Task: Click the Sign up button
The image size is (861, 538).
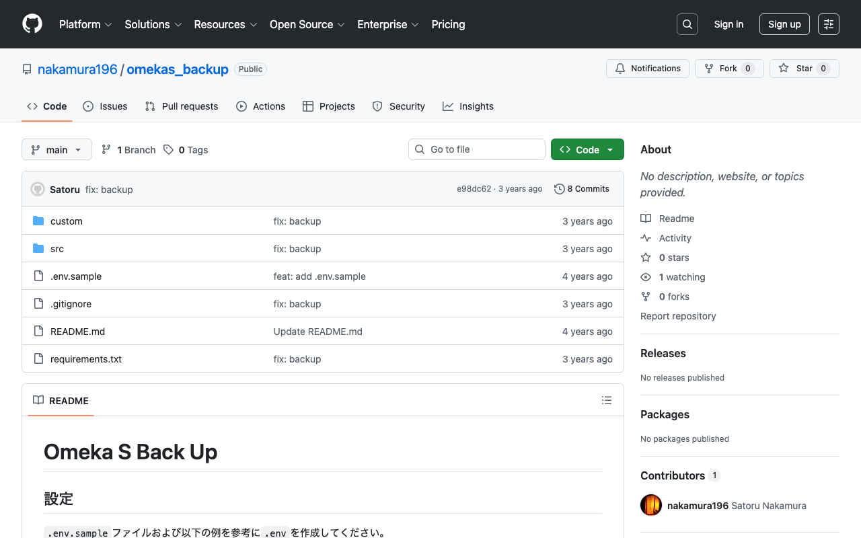Action: click(784, 24)
